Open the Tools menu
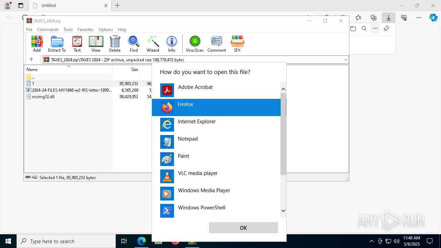 point(68,30)
